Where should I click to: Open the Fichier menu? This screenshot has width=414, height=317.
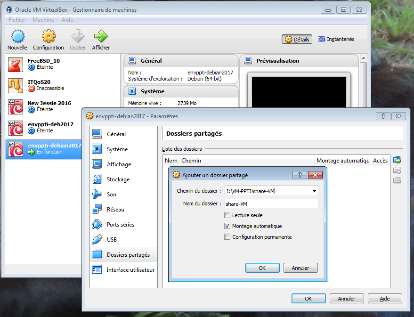(x=17, y=20)
